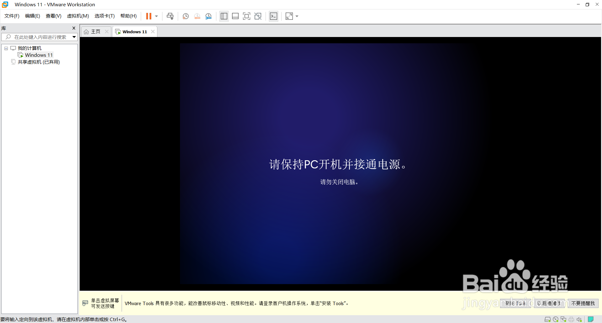This screenshot has height=323, width=602.
Task: Click the stretch guest display icon
Action: (289, 16)
